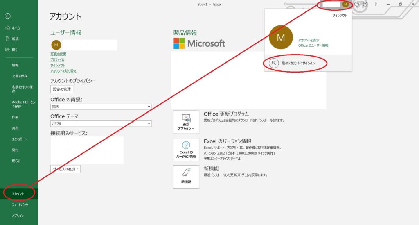
Task: Click the 製品情報 heading text
Action: coord(185,33)
